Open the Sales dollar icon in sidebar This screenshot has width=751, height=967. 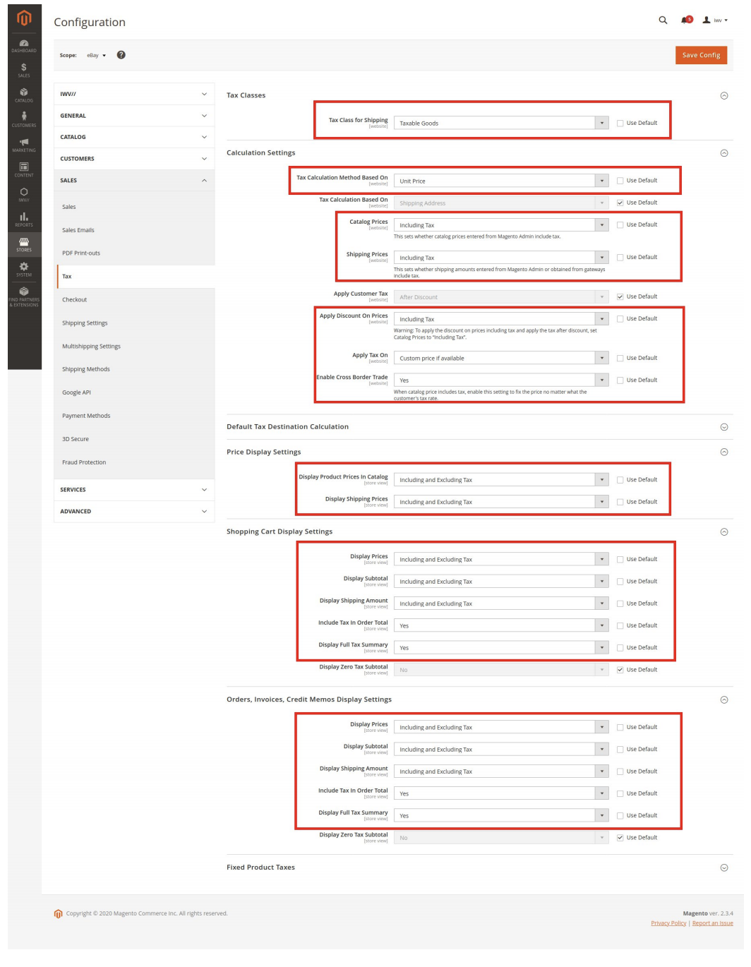[24, 69]
